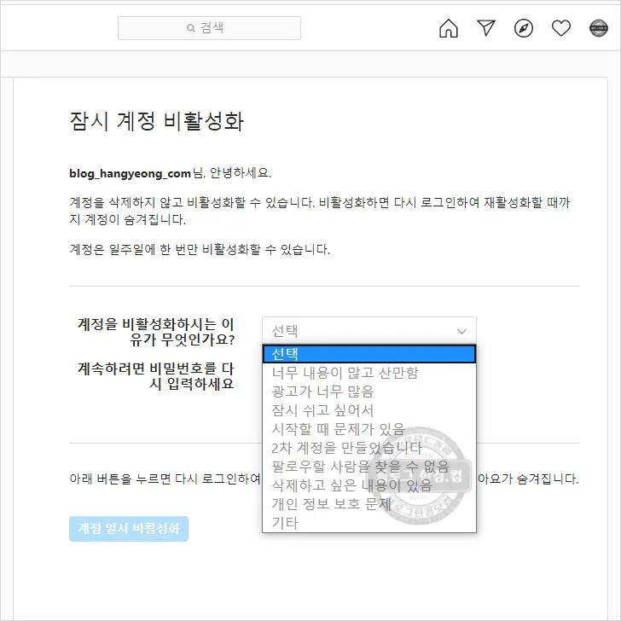Choose 시작할 때 문제가 있음 option
Screen dimensions: 621x621
[x=369, y=429]
